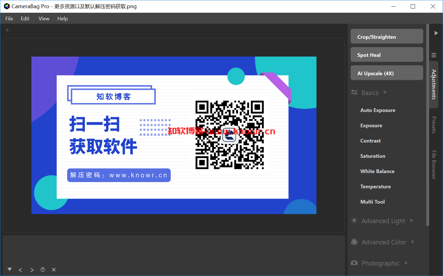Minimize the CameraBag Pro window
Image resolution: width=443 pixels, height=276 pixels.
coord(393,6)
